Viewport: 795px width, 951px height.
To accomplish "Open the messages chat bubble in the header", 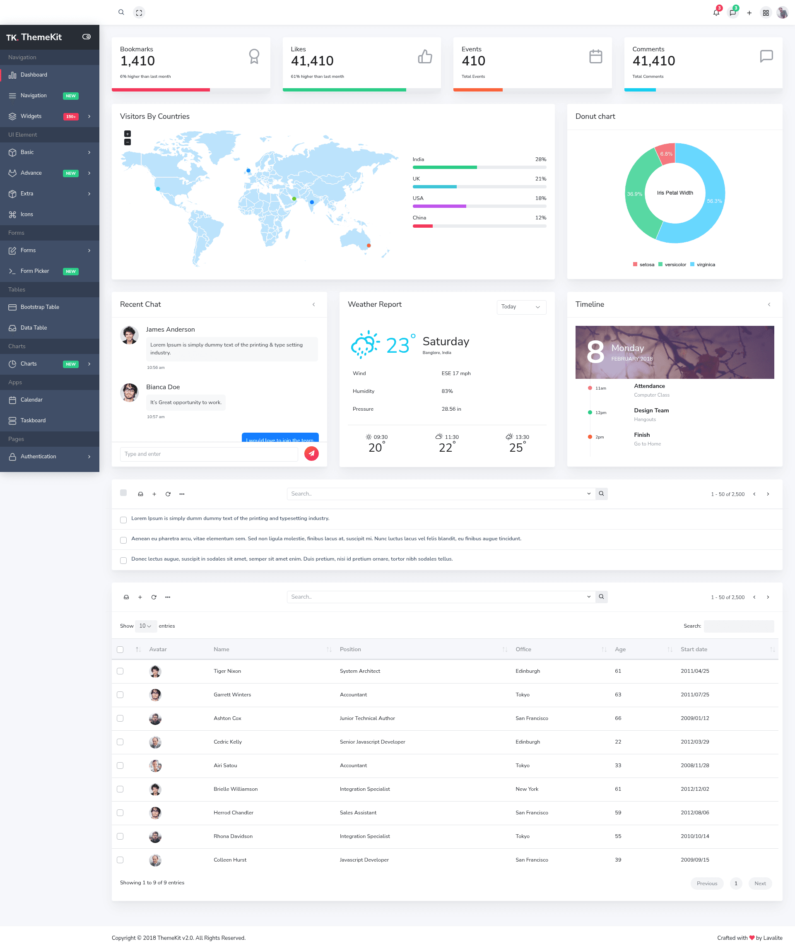I will tap(732, 13).
